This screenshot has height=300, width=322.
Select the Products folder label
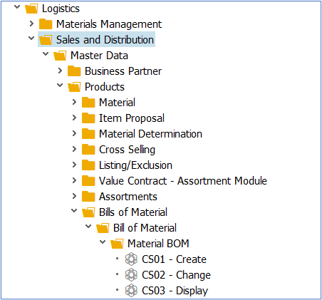105,87
